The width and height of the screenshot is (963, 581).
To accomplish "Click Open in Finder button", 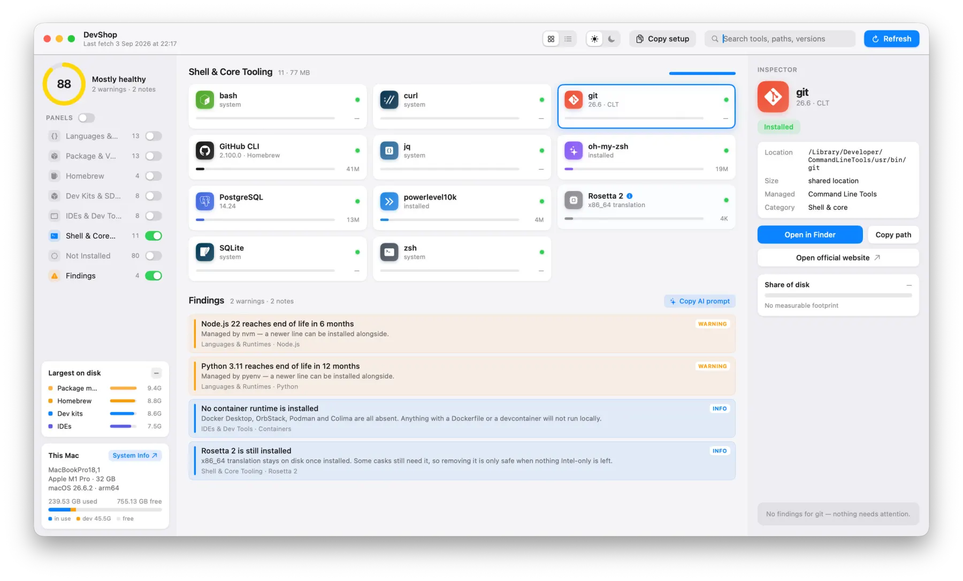I will pos(810,234).
